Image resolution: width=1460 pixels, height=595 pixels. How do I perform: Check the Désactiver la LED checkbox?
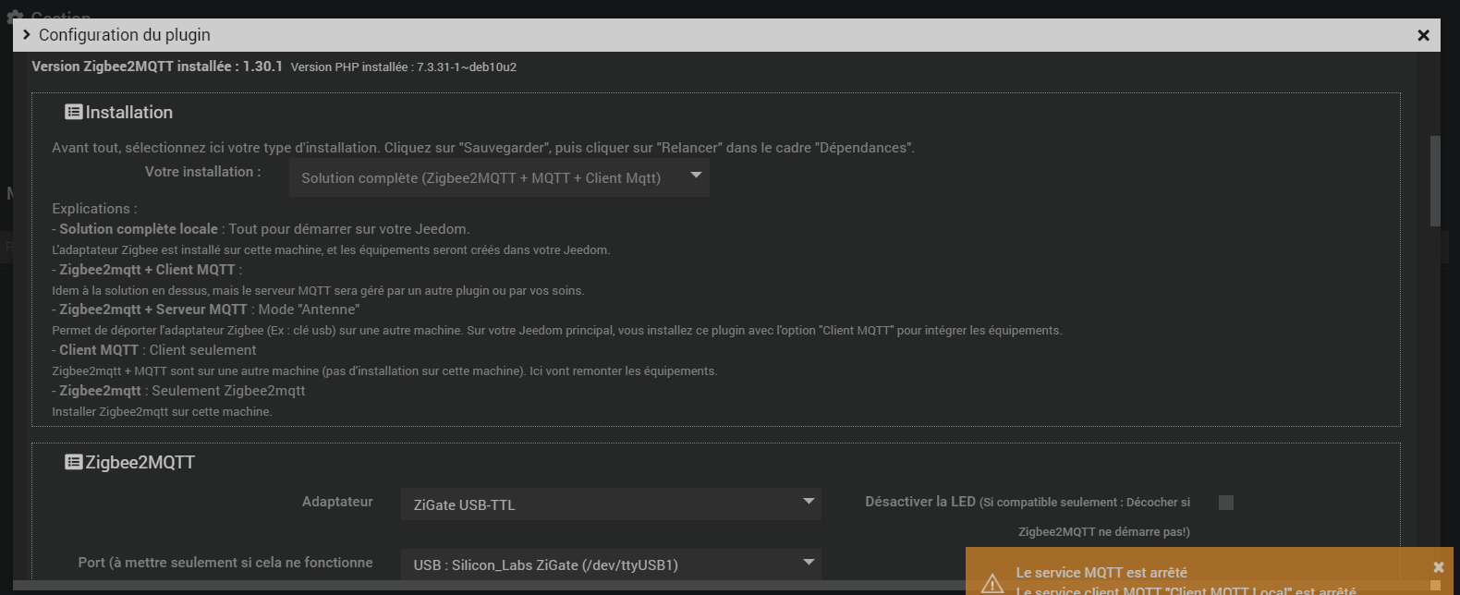coord(1226,503)
